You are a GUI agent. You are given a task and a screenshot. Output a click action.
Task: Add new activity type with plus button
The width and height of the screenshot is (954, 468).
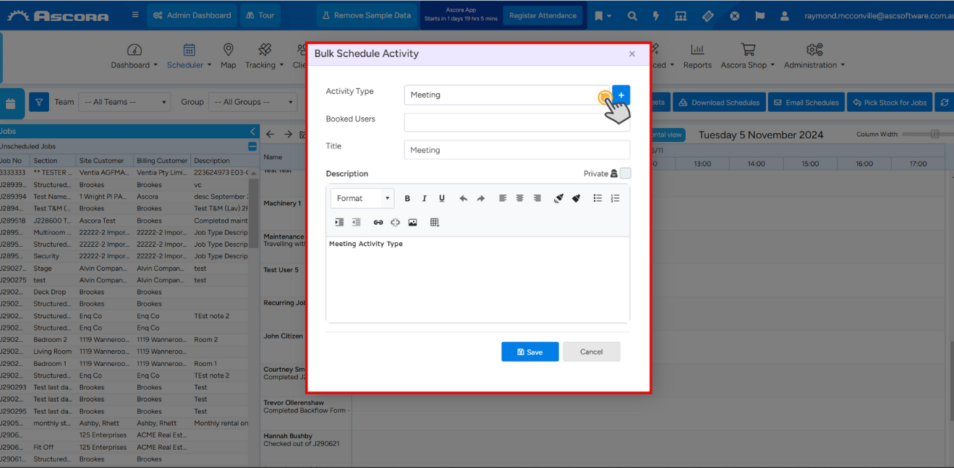(621, 95)
